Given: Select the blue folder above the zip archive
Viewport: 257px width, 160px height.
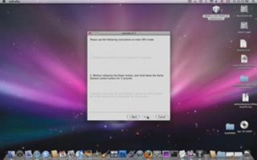Looking at the screenshot, I should [244, 79].
